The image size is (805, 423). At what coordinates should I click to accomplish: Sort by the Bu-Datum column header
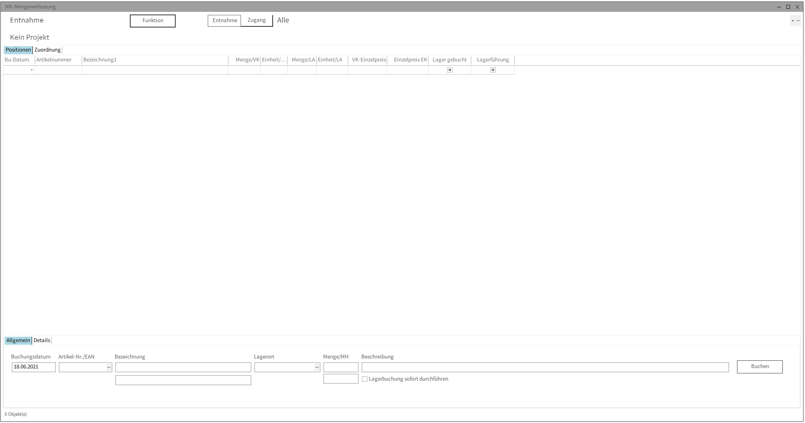tap(19, 60)
